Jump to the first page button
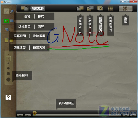Screen dimensions: 138x118 20,115
